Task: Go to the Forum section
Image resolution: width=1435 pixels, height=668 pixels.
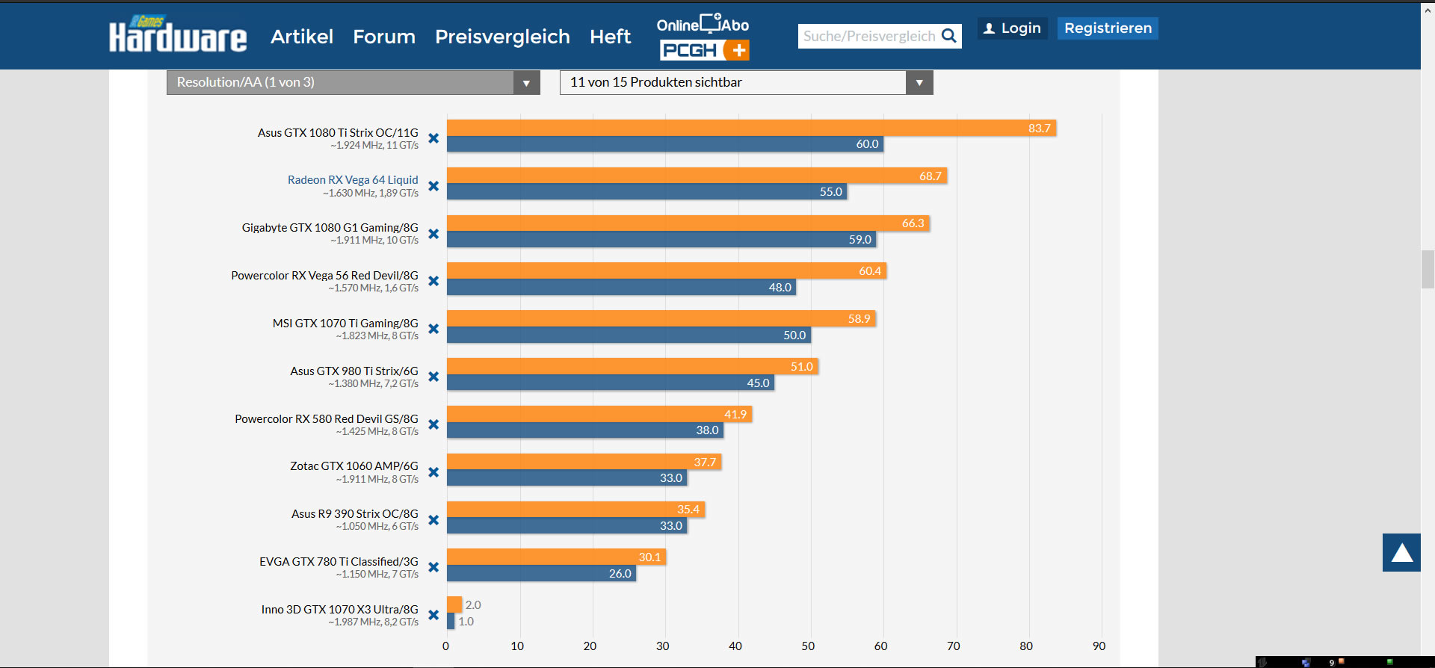Action: (384, 37)
